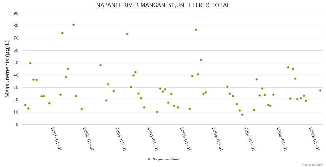Click the first data point at far left
Screen dimensions: 326x167
25,105
